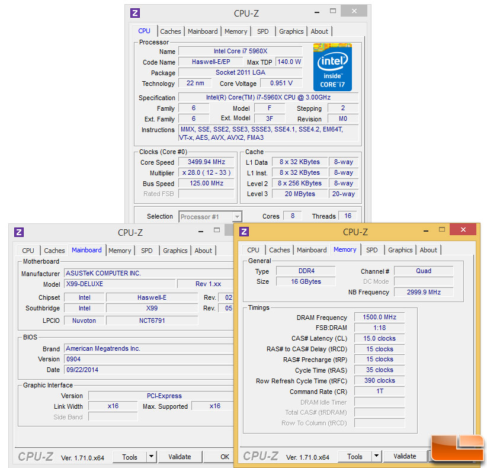This screenshot has height=468, width=487.
Task: Click the CPU-Z logo icon in top window title
Action: point(135,13)
